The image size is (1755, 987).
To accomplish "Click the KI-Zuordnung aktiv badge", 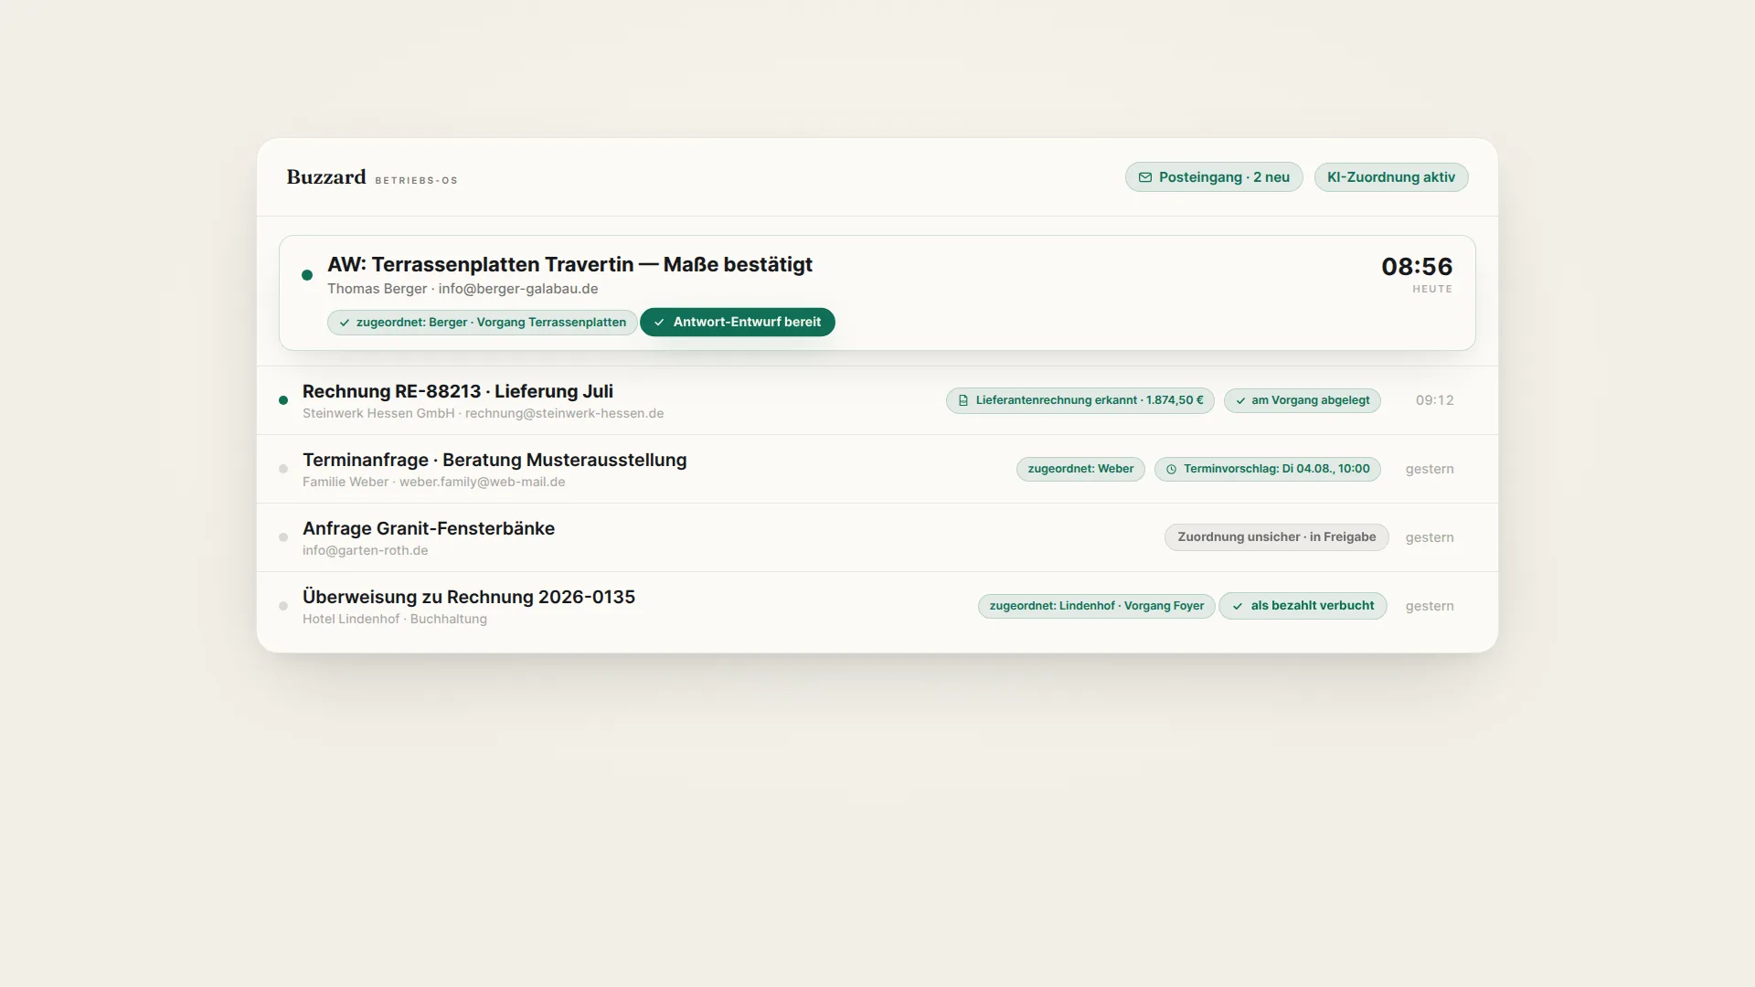I will pos(1391,177).
